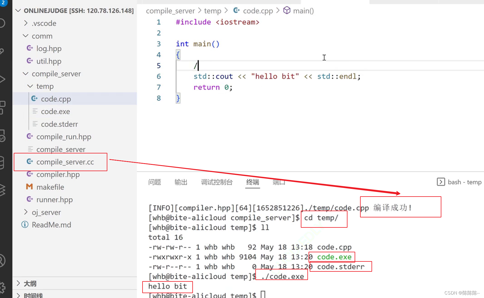Click main() in the breadcrumb
The image size is (484, 298).
point(303,11)
